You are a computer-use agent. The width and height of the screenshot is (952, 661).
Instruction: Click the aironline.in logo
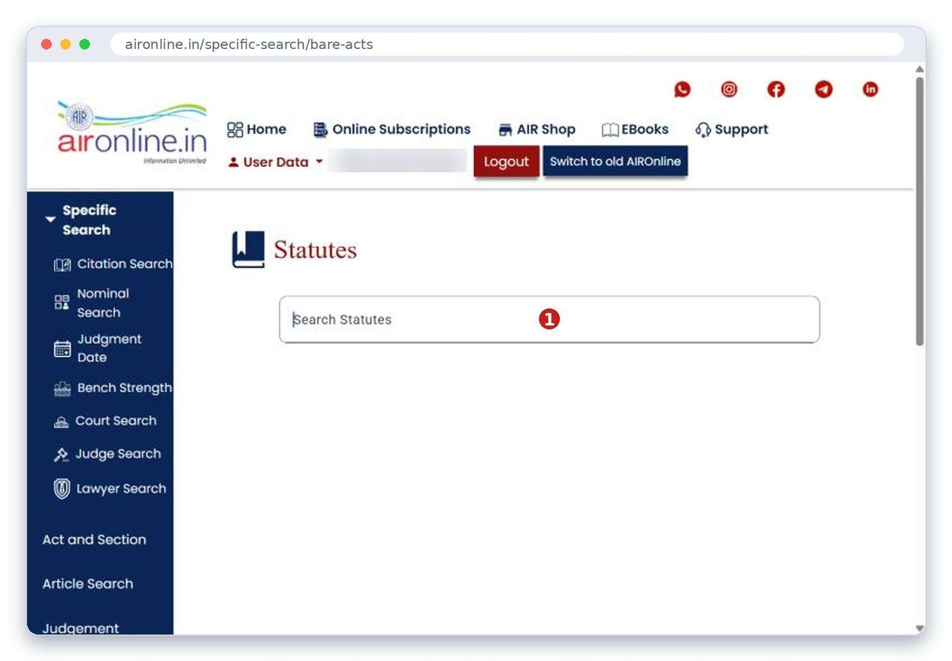tap(132, 133)
